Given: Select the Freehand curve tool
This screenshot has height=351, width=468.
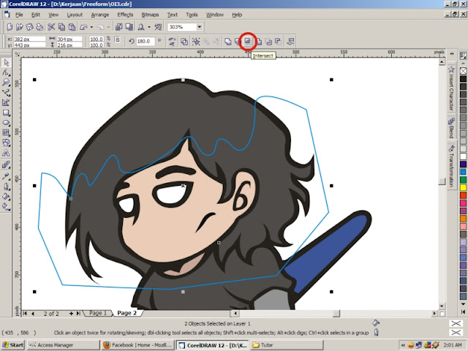Looking at the screenshot, I should click(x=6, y=93).
